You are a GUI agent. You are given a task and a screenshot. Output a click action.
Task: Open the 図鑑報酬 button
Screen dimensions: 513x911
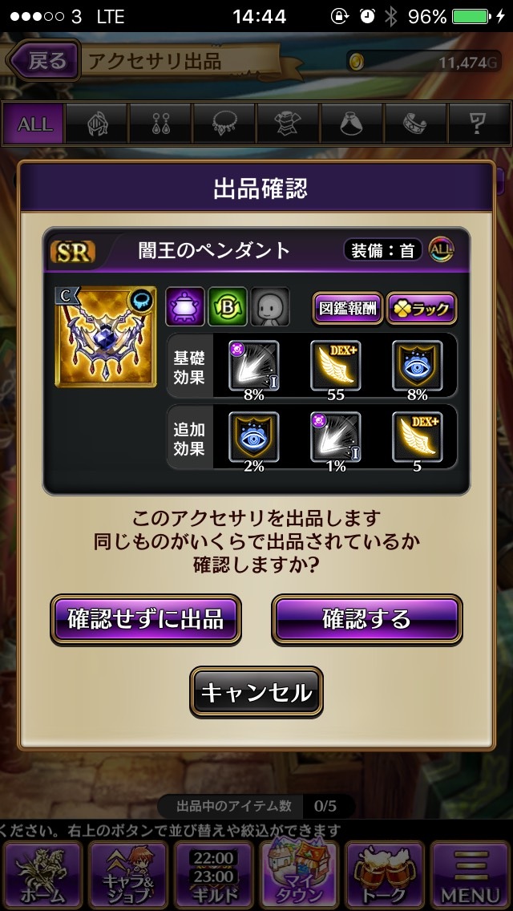(x=348, y=309)
